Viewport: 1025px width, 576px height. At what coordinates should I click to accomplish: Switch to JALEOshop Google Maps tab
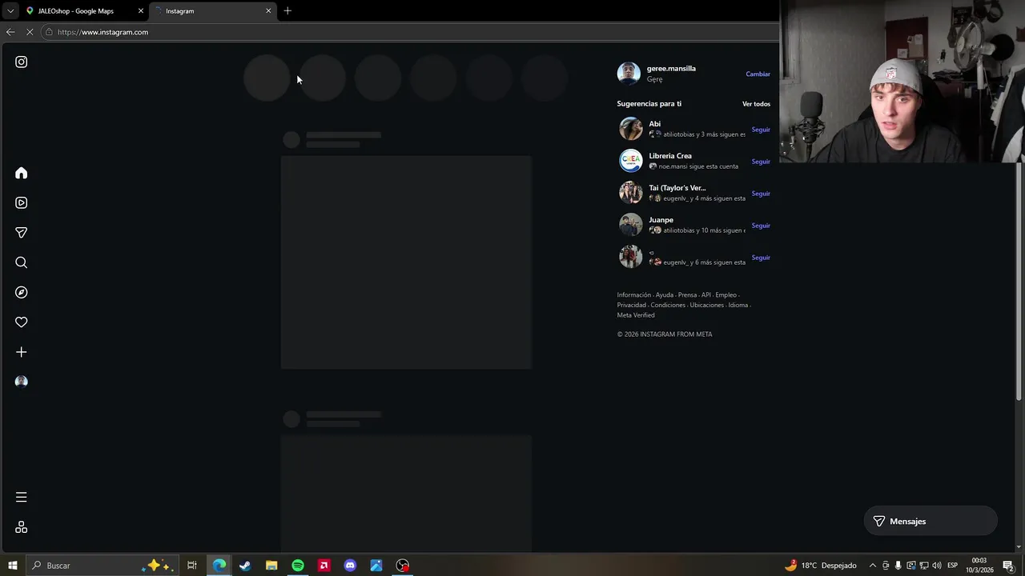[x=84, y=11]
